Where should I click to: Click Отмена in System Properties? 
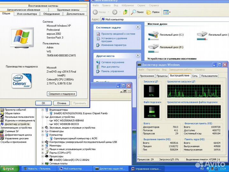coord(61,103)
